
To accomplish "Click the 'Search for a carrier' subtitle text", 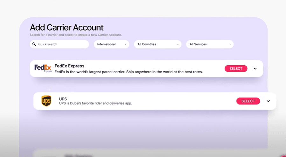I will pyautogui.click(x=75, y=35).
